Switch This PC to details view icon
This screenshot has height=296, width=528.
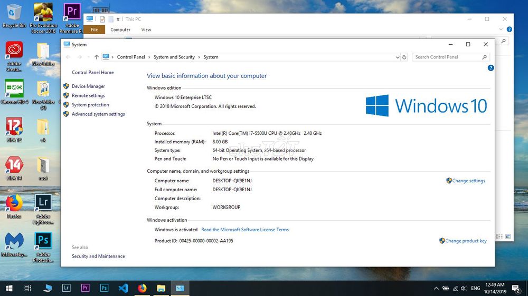[x=499, y=236]
